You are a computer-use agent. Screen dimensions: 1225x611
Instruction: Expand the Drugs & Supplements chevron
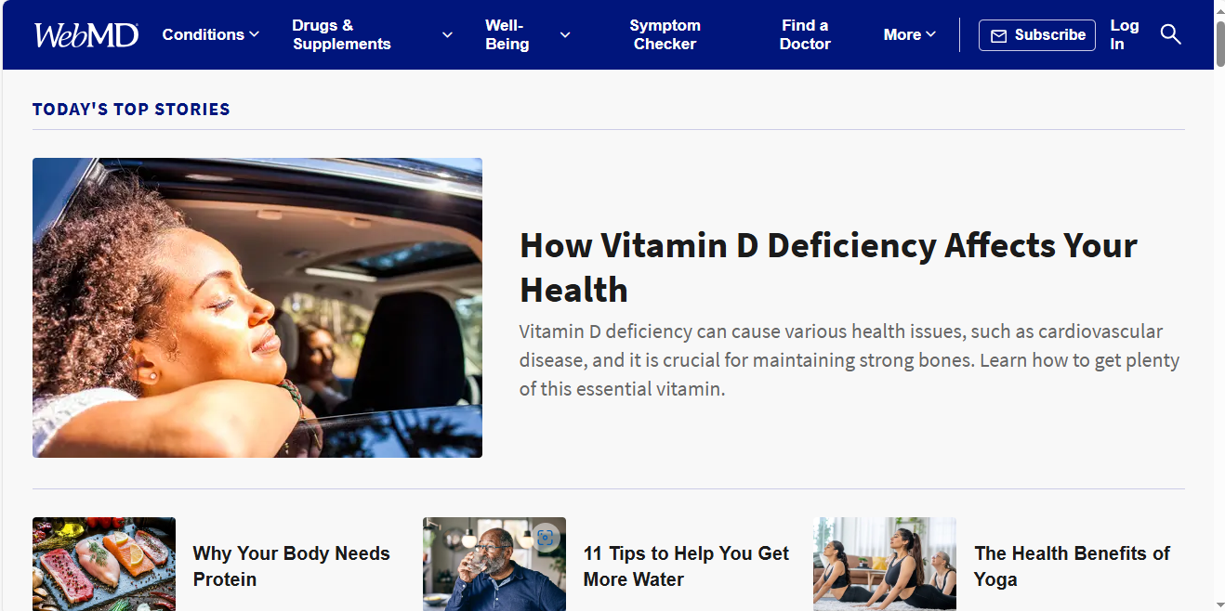[x=447, y=35]
